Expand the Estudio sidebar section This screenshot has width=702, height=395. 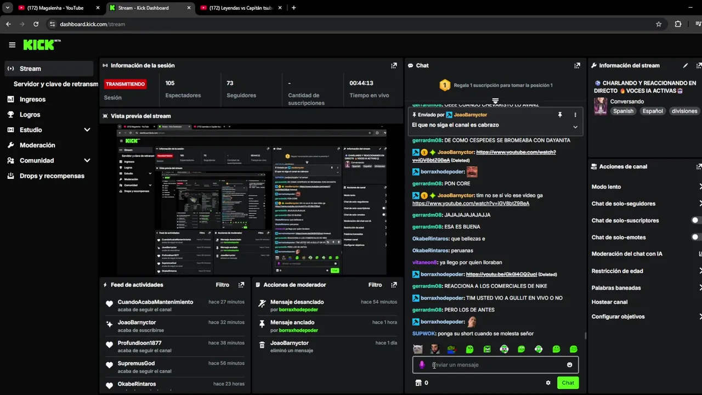pos(87,130)
